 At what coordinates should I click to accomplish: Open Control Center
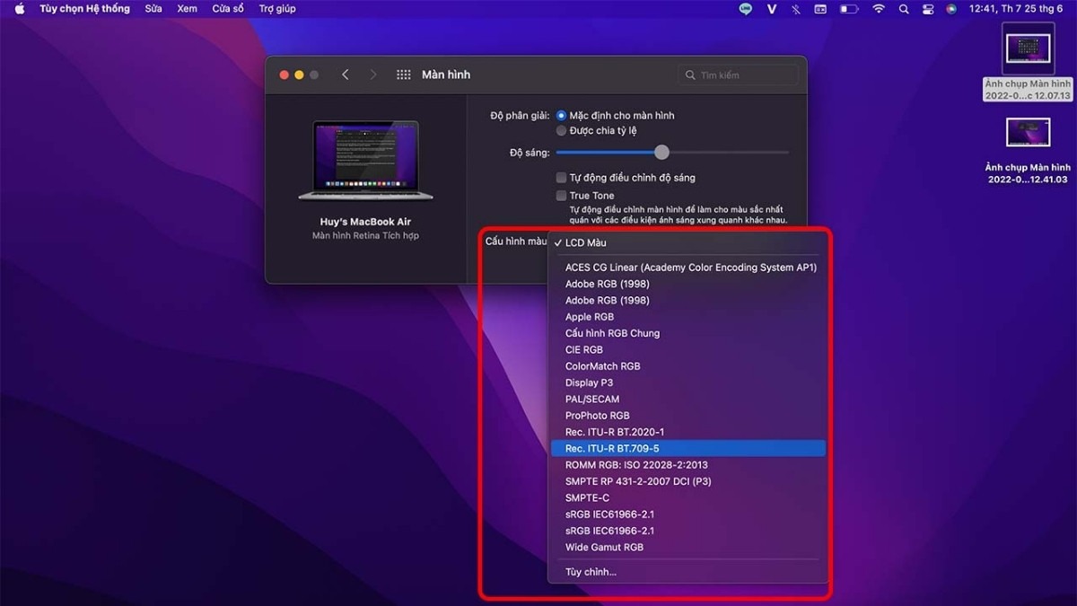coord(928,9)
